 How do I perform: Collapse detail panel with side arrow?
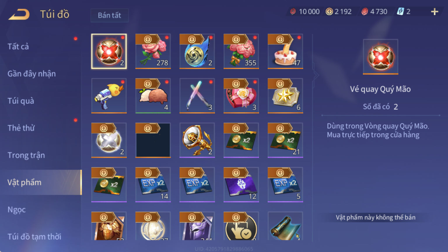316,75
